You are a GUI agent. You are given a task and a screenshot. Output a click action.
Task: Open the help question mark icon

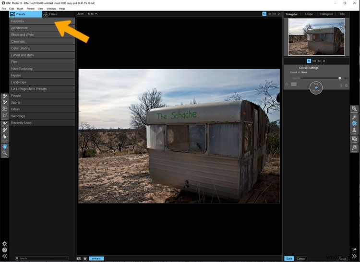pyautogui.click(x=5, y=250)
